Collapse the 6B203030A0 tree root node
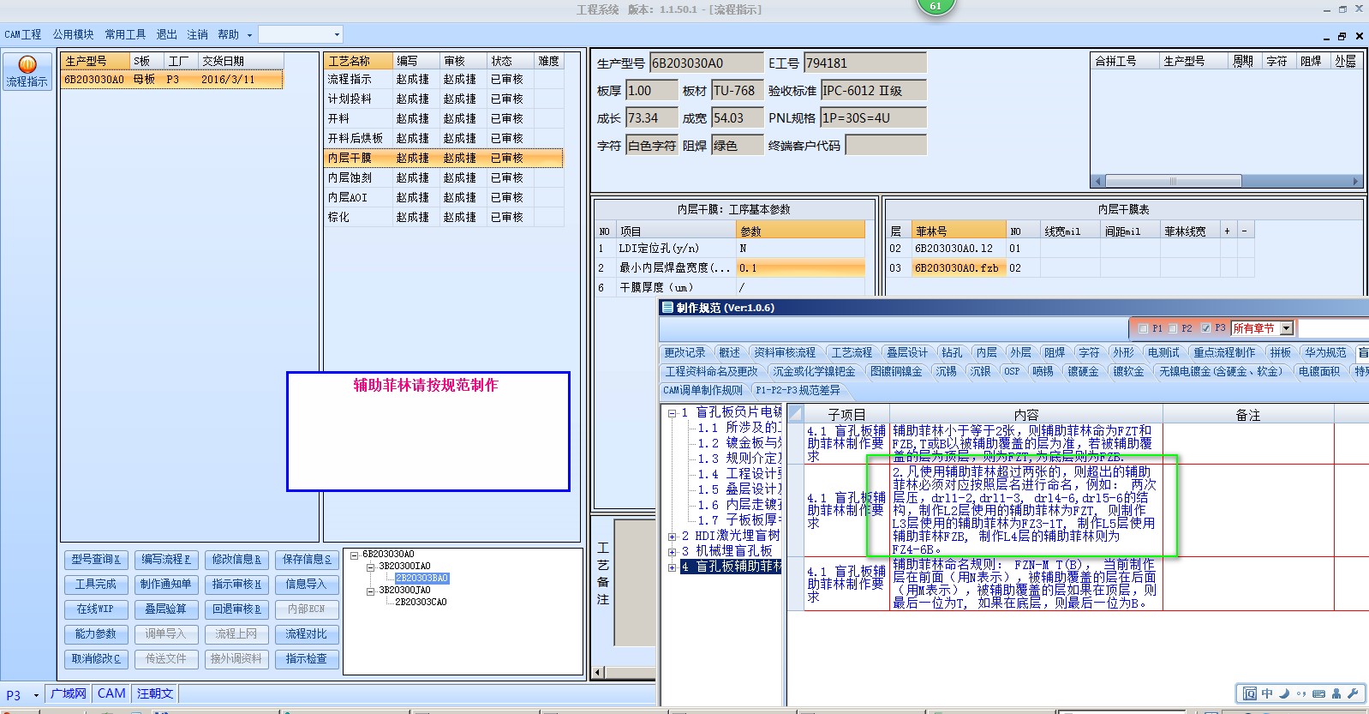Viewport: 1369px width, 714px height. [354, 555]
